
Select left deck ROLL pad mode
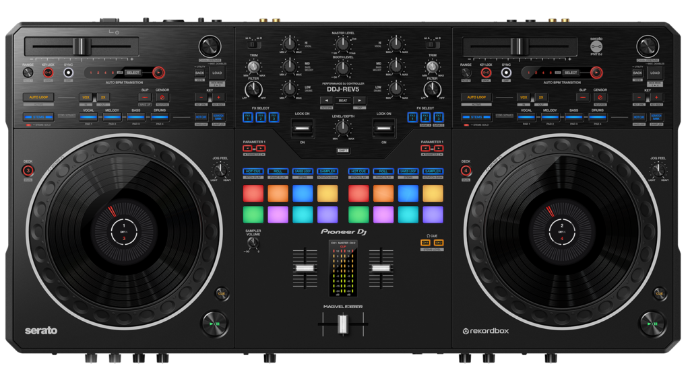tap(278, 172)
